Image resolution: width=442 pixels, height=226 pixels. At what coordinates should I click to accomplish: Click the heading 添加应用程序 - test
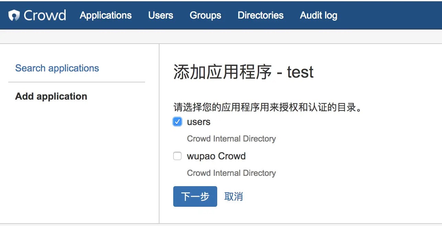[243, 72]
